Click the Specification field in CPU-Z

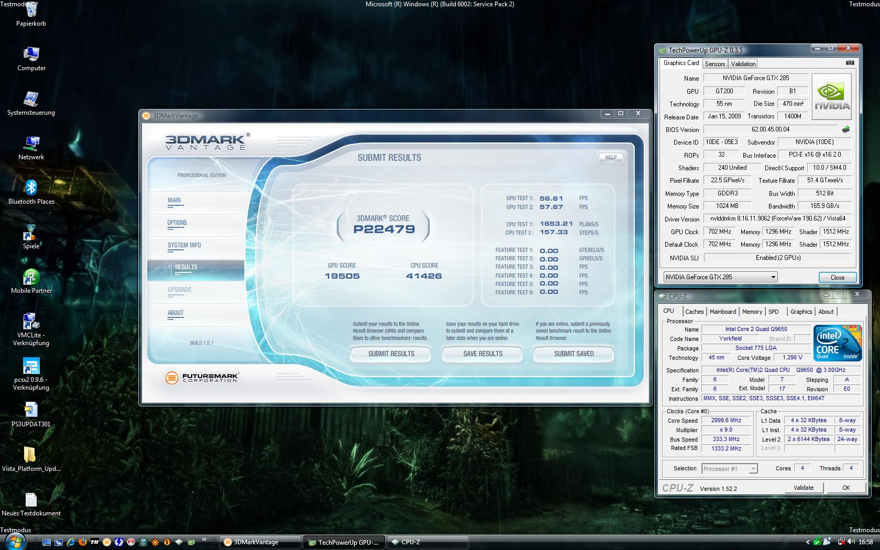click(x=781, y=370)
